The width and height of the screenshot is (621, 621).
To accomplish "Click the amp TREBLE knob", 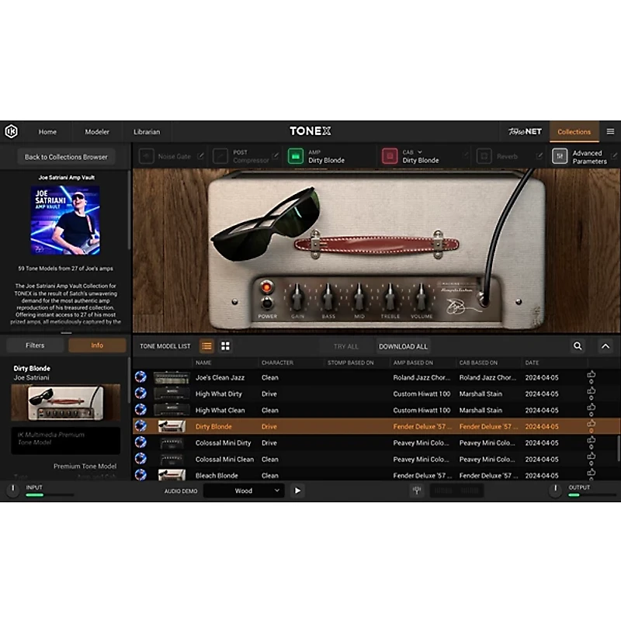I will click(x=390, y=297).
